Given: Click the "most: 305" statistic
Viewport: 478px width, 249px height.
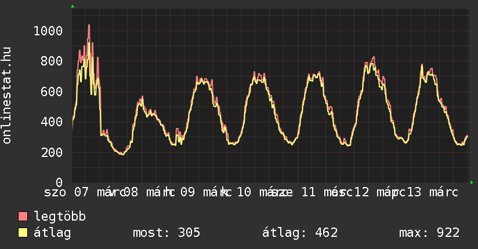Looking at the screenshot, I should coord(166,233).
